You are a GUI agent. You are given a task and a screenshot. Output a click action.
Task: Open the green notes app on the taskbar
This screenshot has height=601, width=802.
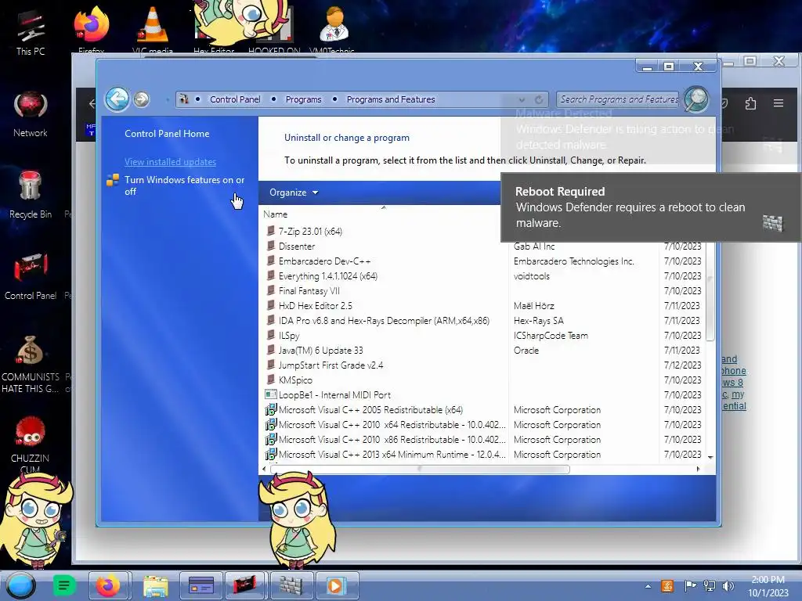[64, 585]
